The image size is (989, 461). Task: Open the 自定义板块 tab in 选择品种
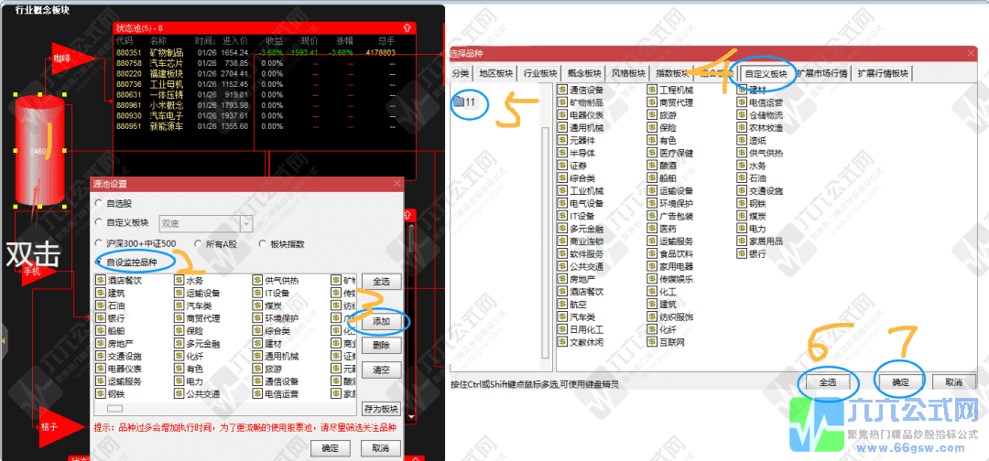(x=766, y=74)
